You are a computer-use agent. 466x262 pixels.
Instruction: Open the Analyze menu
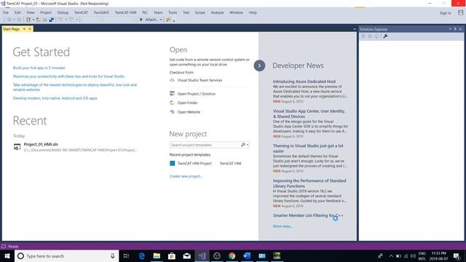point(217,12)
